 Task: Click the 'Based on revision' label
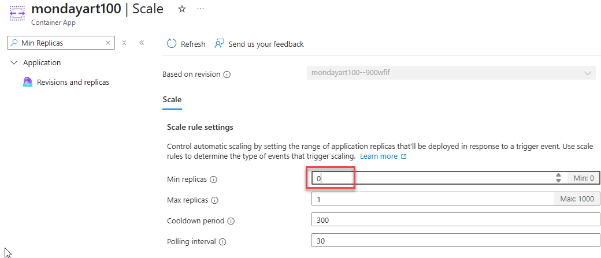[x=191, y=74]
